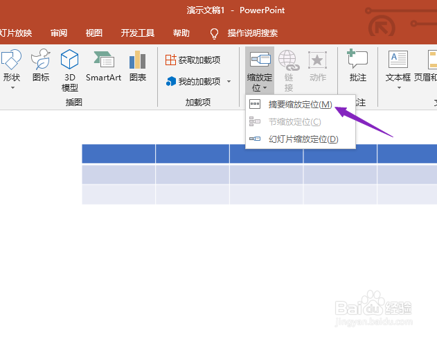Choose 节缩放定位(C) from the menu
The height and width of the screenshot is (337, 437).
301,122
